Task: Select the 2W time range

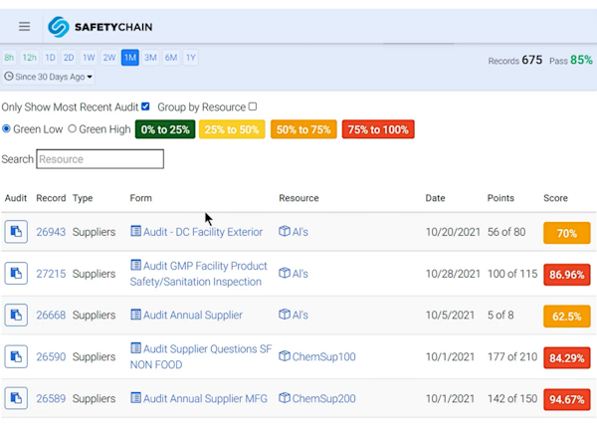Action: 109,58
